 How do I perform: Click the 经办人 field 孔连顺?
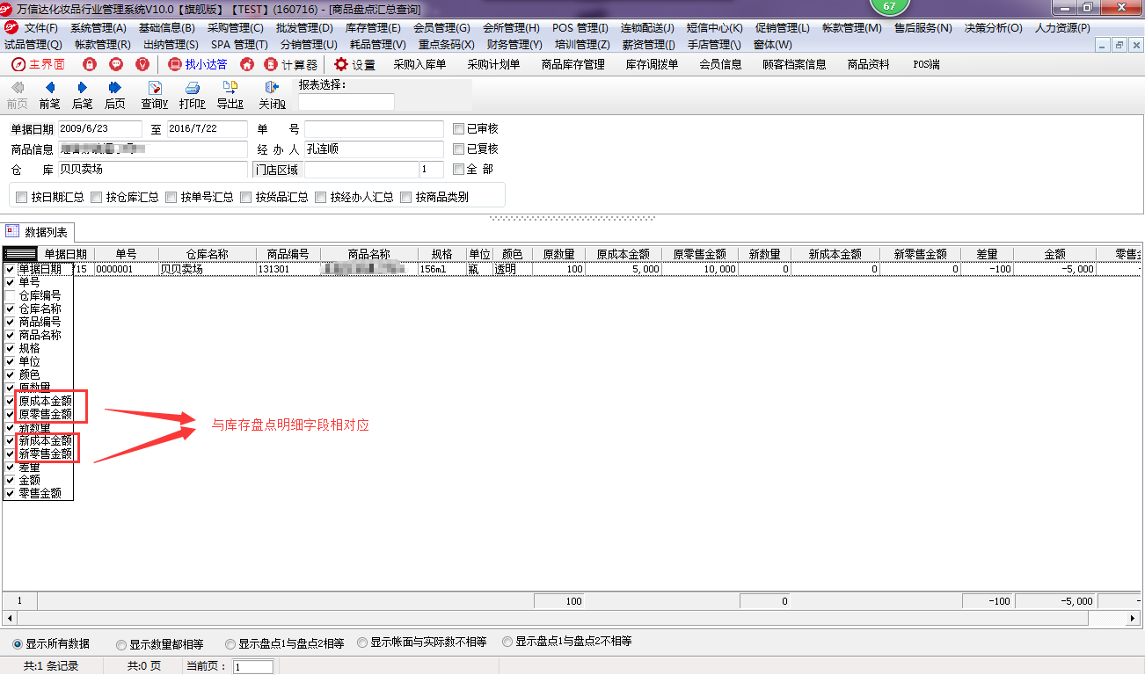click(x=374, y=149)
